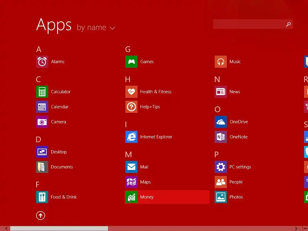308x231 pixels.
Task: Click the letter M group header
Action: pyautogui.click(x=128, y=155)
